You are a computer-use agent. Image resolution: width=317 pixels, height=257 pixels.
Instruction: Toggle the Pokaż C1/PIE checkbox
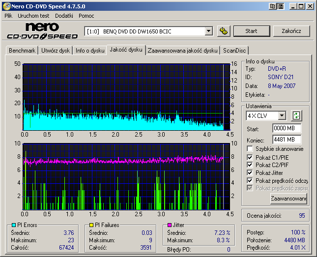[x=250, y=157]
